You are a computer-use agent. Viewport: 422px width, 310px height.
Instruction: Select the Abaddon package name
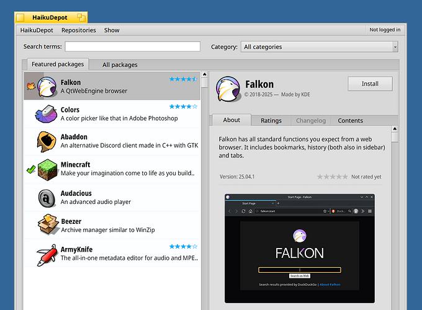[x=74, y=137]
